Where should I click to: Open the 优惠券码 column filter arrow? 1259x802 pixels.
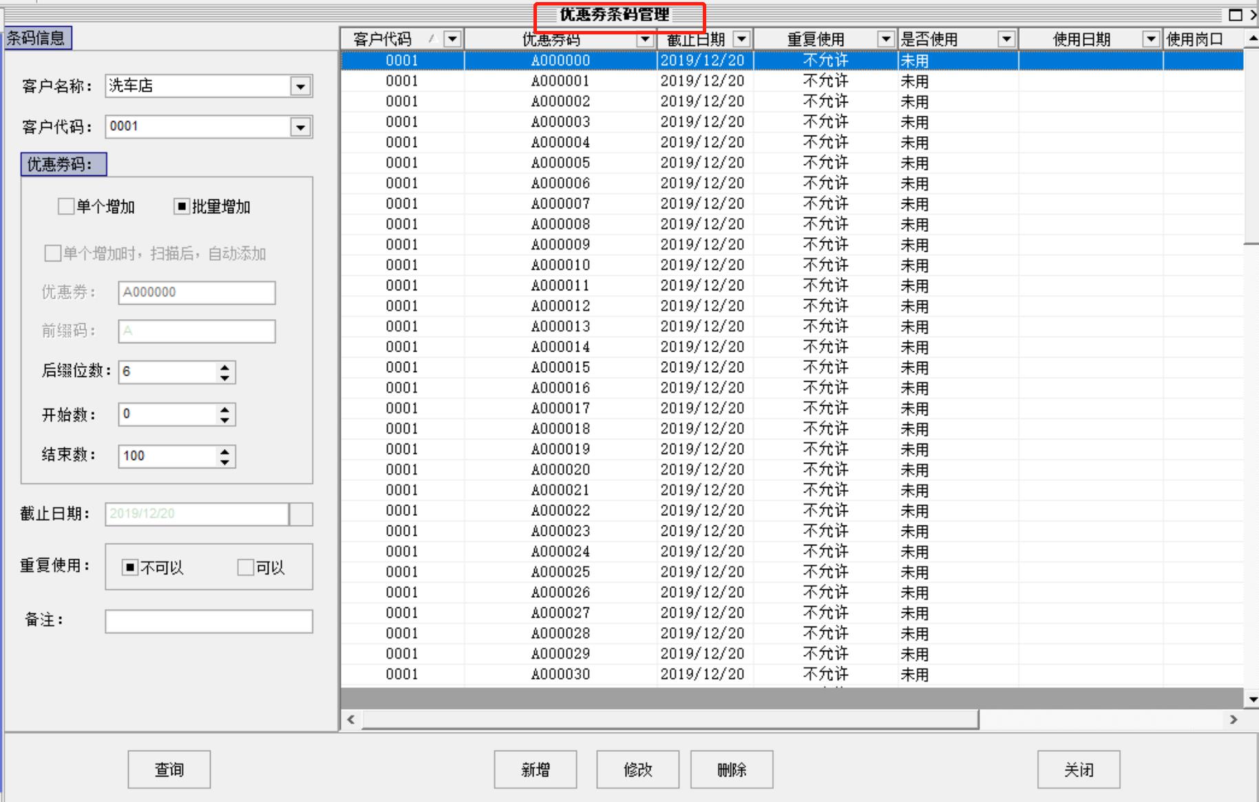645,39
